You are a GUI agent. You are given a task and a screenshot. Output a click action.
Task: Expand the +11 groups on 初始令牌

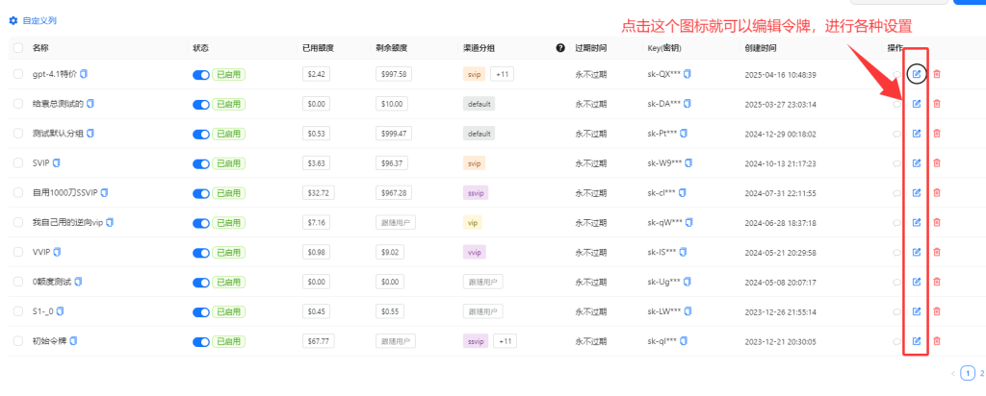tap(504, 341)
